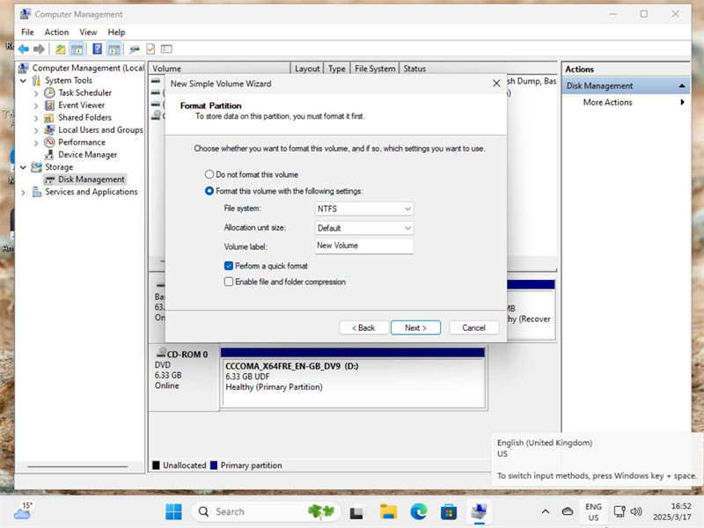Collapse the System Tools tree node
This screenshot has width=704, height=528.
[x=24, y=81]
